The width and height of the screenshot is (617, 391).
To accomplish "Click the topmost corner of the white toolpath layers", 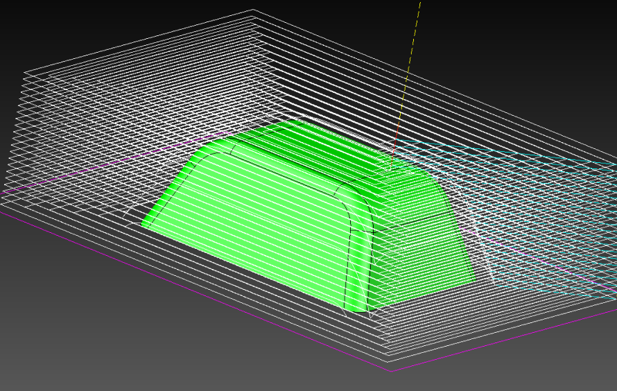I will coord(253,10).
